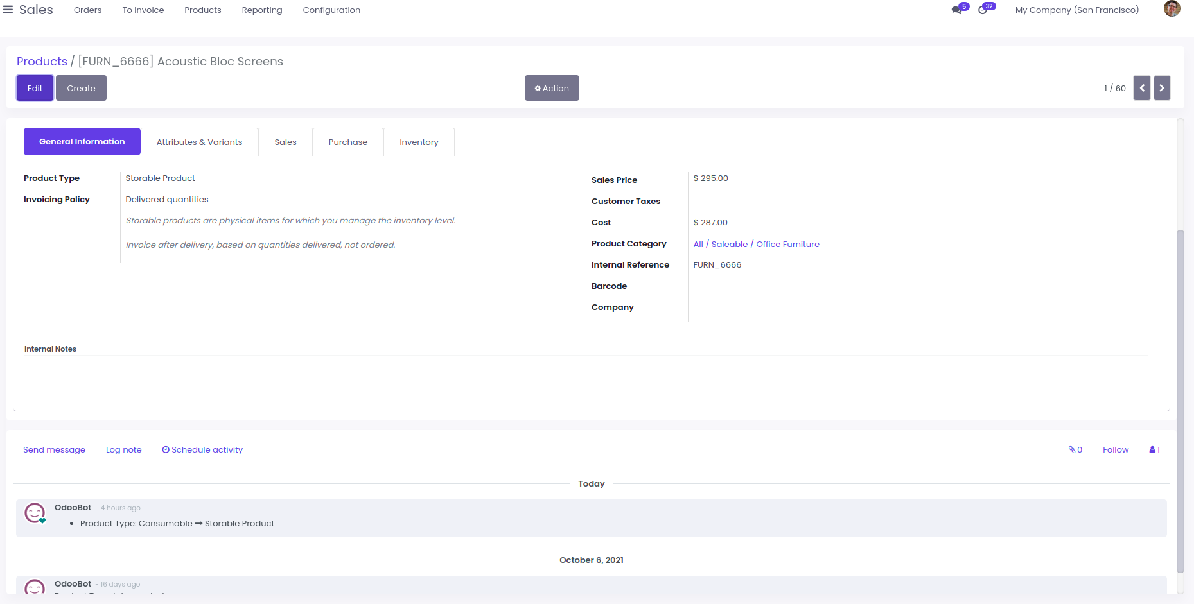The width and height of the screenshot is (1194, 604).
Task: Go to previous product record arrow
Action: [x=1141, y=88]
